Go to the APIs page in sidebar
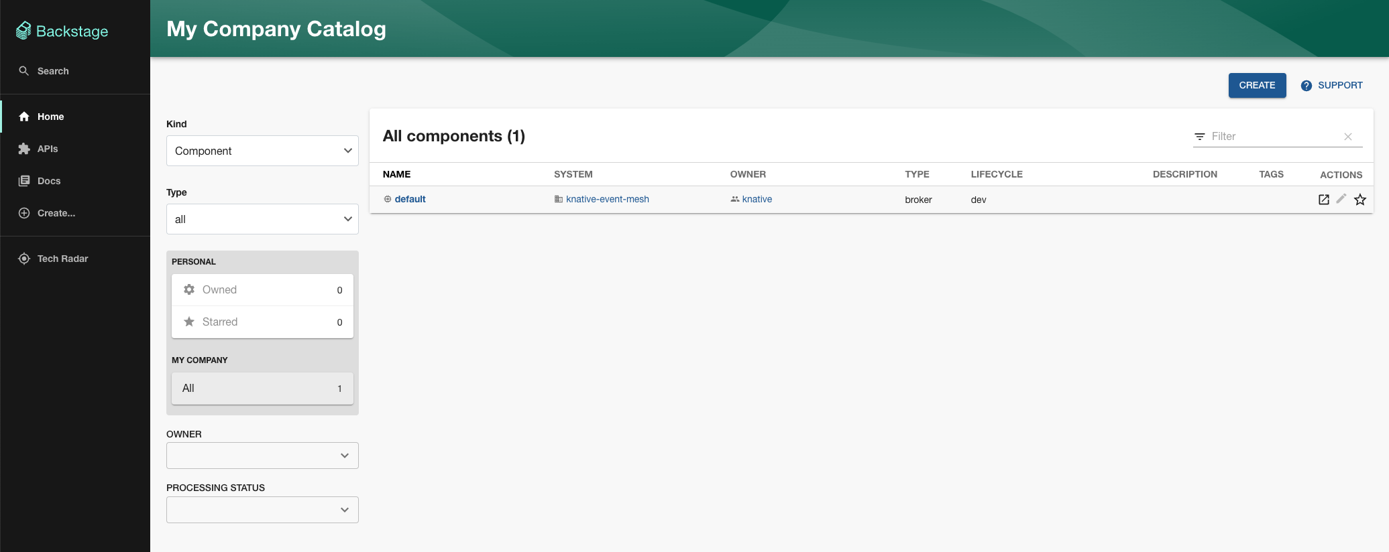Screen dimensions: 1389x552 47,149
